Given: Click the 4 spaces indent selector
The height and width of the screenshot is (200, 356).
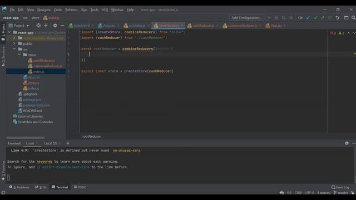Looking at the screenshot, I should (x=323, y=193).
